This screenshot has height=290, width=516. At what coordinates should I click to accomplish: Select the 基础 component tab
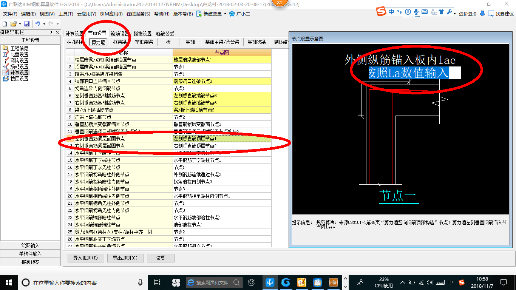(190, 42)
